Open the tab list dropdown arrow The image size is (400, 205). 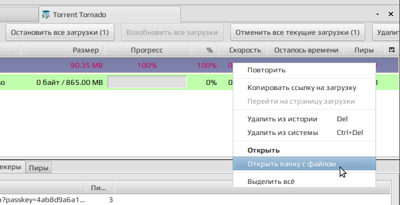click(x=378, y=14)
